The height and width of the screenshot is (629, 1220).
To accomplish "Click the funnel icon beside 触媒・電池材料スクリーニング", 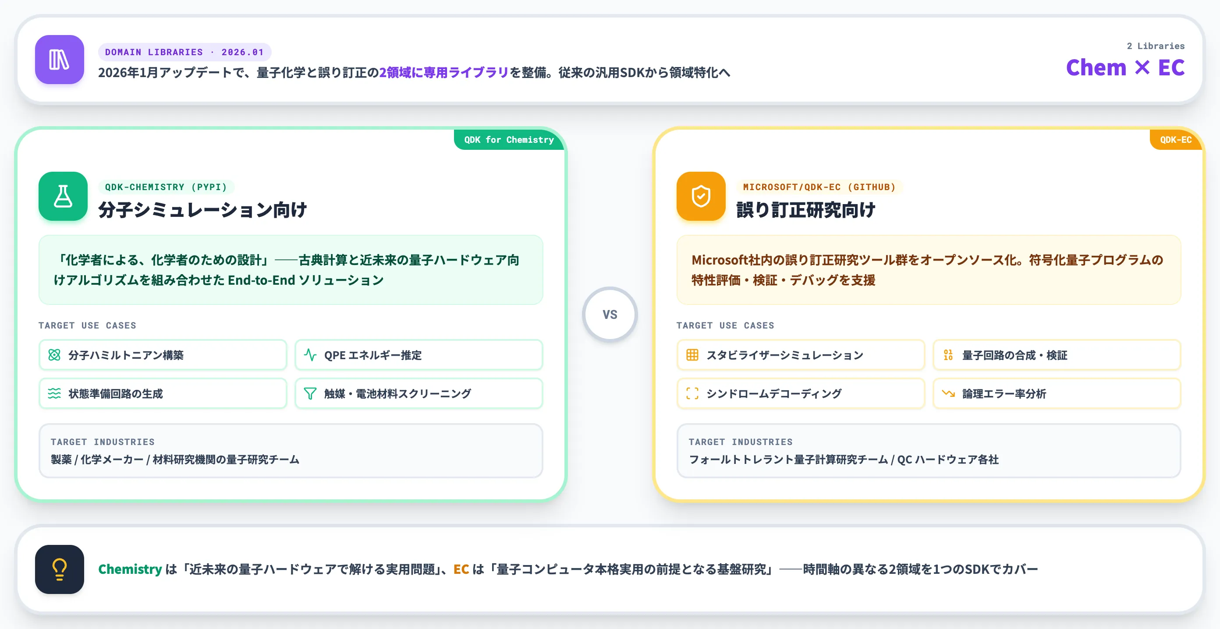I will 310,393.
